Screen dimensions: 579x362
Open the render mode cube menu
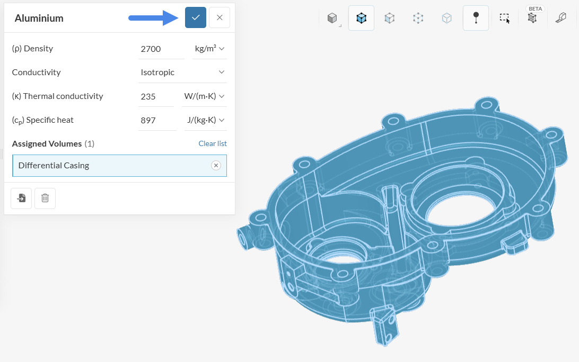tap(332, 18)
